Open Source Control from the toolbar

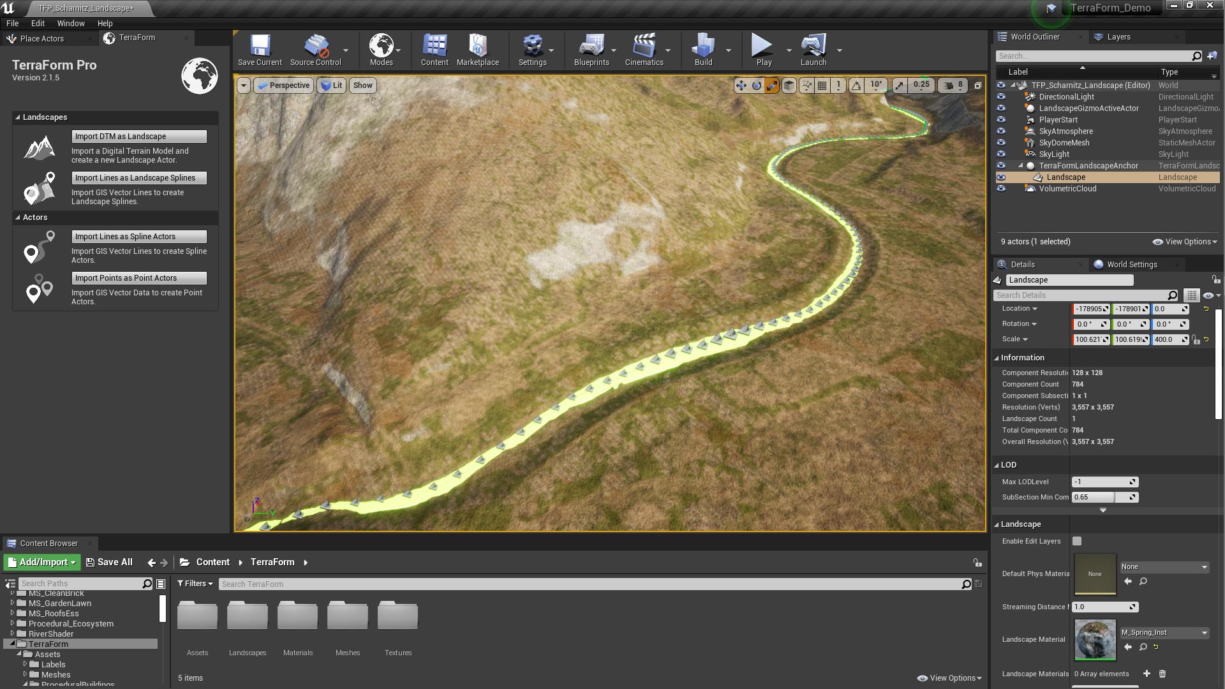click(315, 50)
